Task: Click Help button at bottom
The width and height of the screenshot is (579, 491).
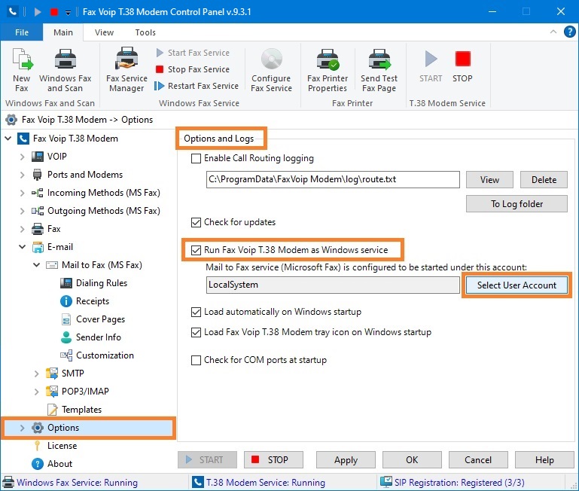Action: click(544, 460)
